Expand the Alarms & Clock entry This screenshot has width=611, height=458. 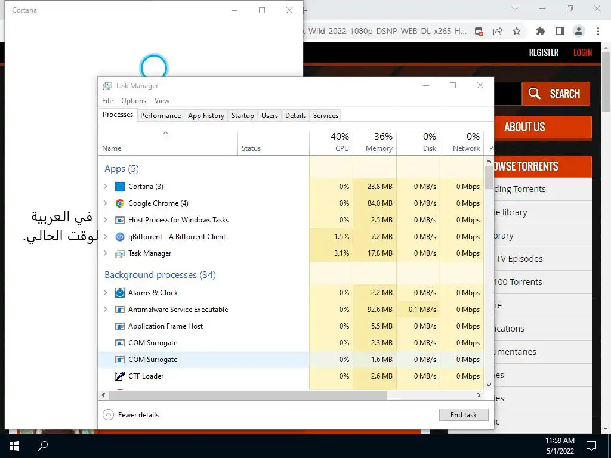(x=105, y=293)
